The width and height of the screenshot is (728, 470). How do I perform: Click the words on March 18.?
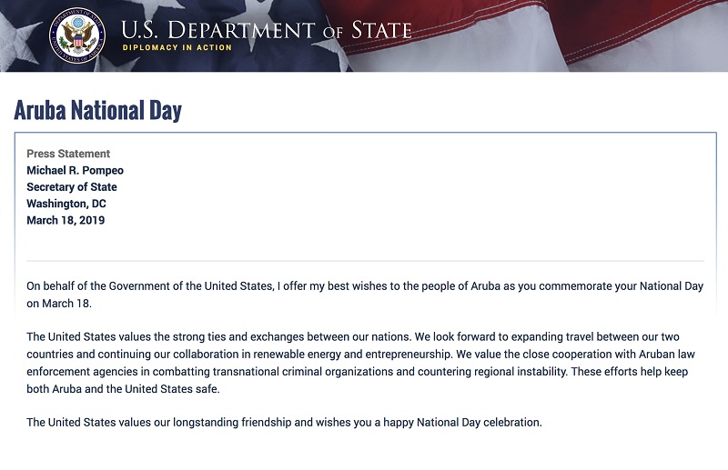59,304
